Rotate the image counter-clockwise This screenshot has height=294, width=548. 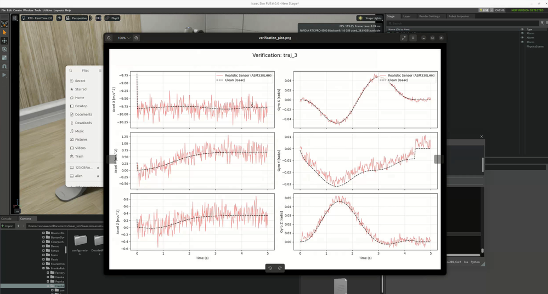point(270,268)
